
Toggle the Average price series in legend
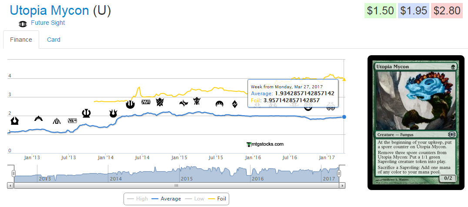click(x=166, y=199)
